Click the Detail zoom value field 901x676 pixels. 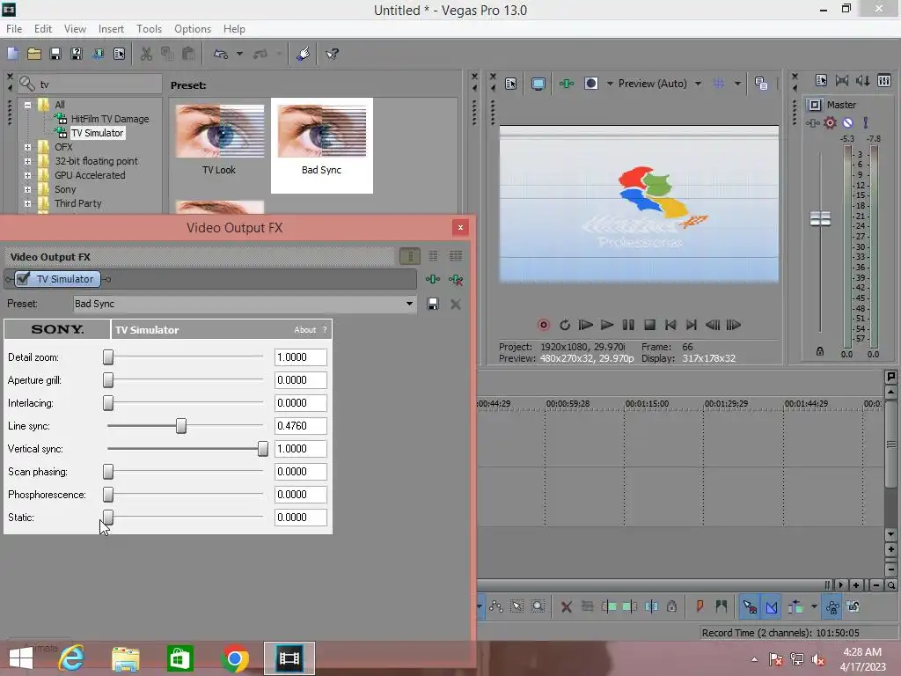coord(301,357)
